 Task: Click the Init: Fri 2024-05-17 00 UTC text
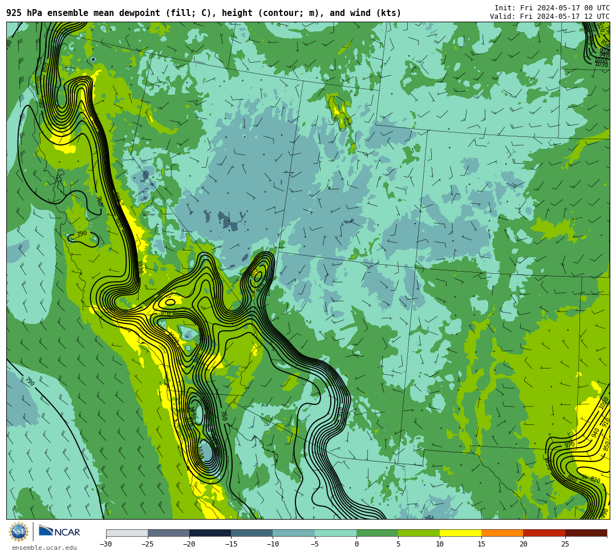click(x=552, y=8)
